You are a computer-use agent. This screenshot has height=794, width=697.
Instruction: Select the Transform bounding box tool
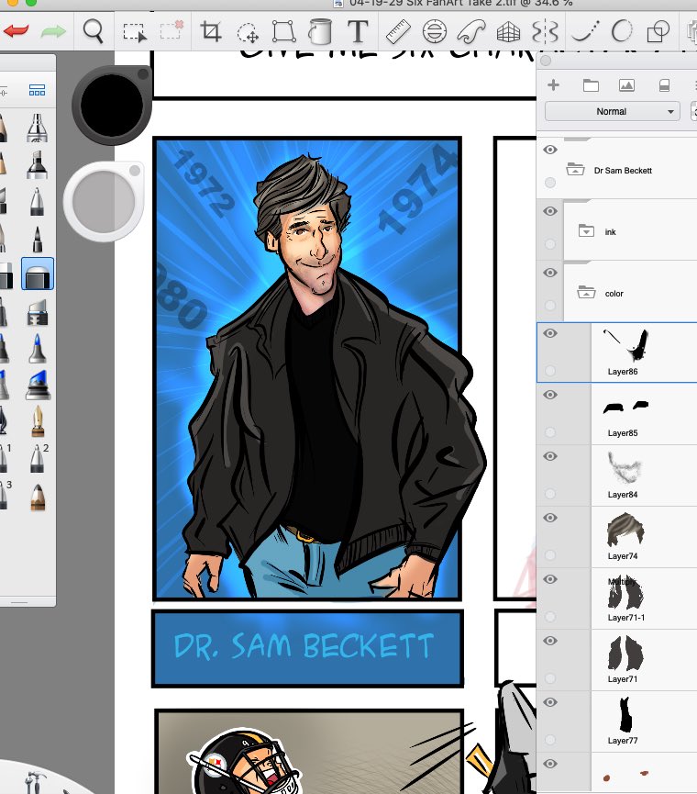click(283, 31)
